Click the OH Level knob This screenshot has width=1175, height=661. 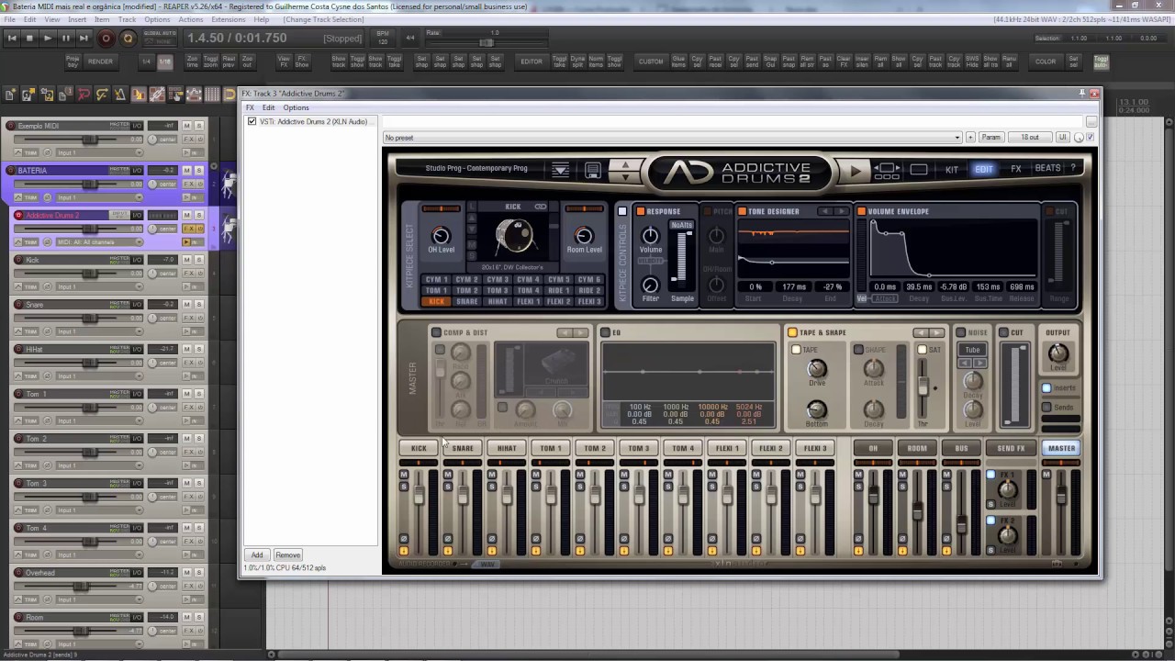pyautogui.click(x=441, y=236)
